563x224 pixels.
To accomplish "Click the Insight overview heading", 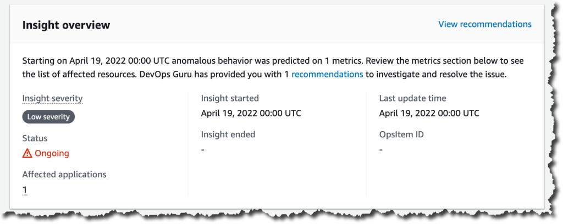I will coord(66,25).
